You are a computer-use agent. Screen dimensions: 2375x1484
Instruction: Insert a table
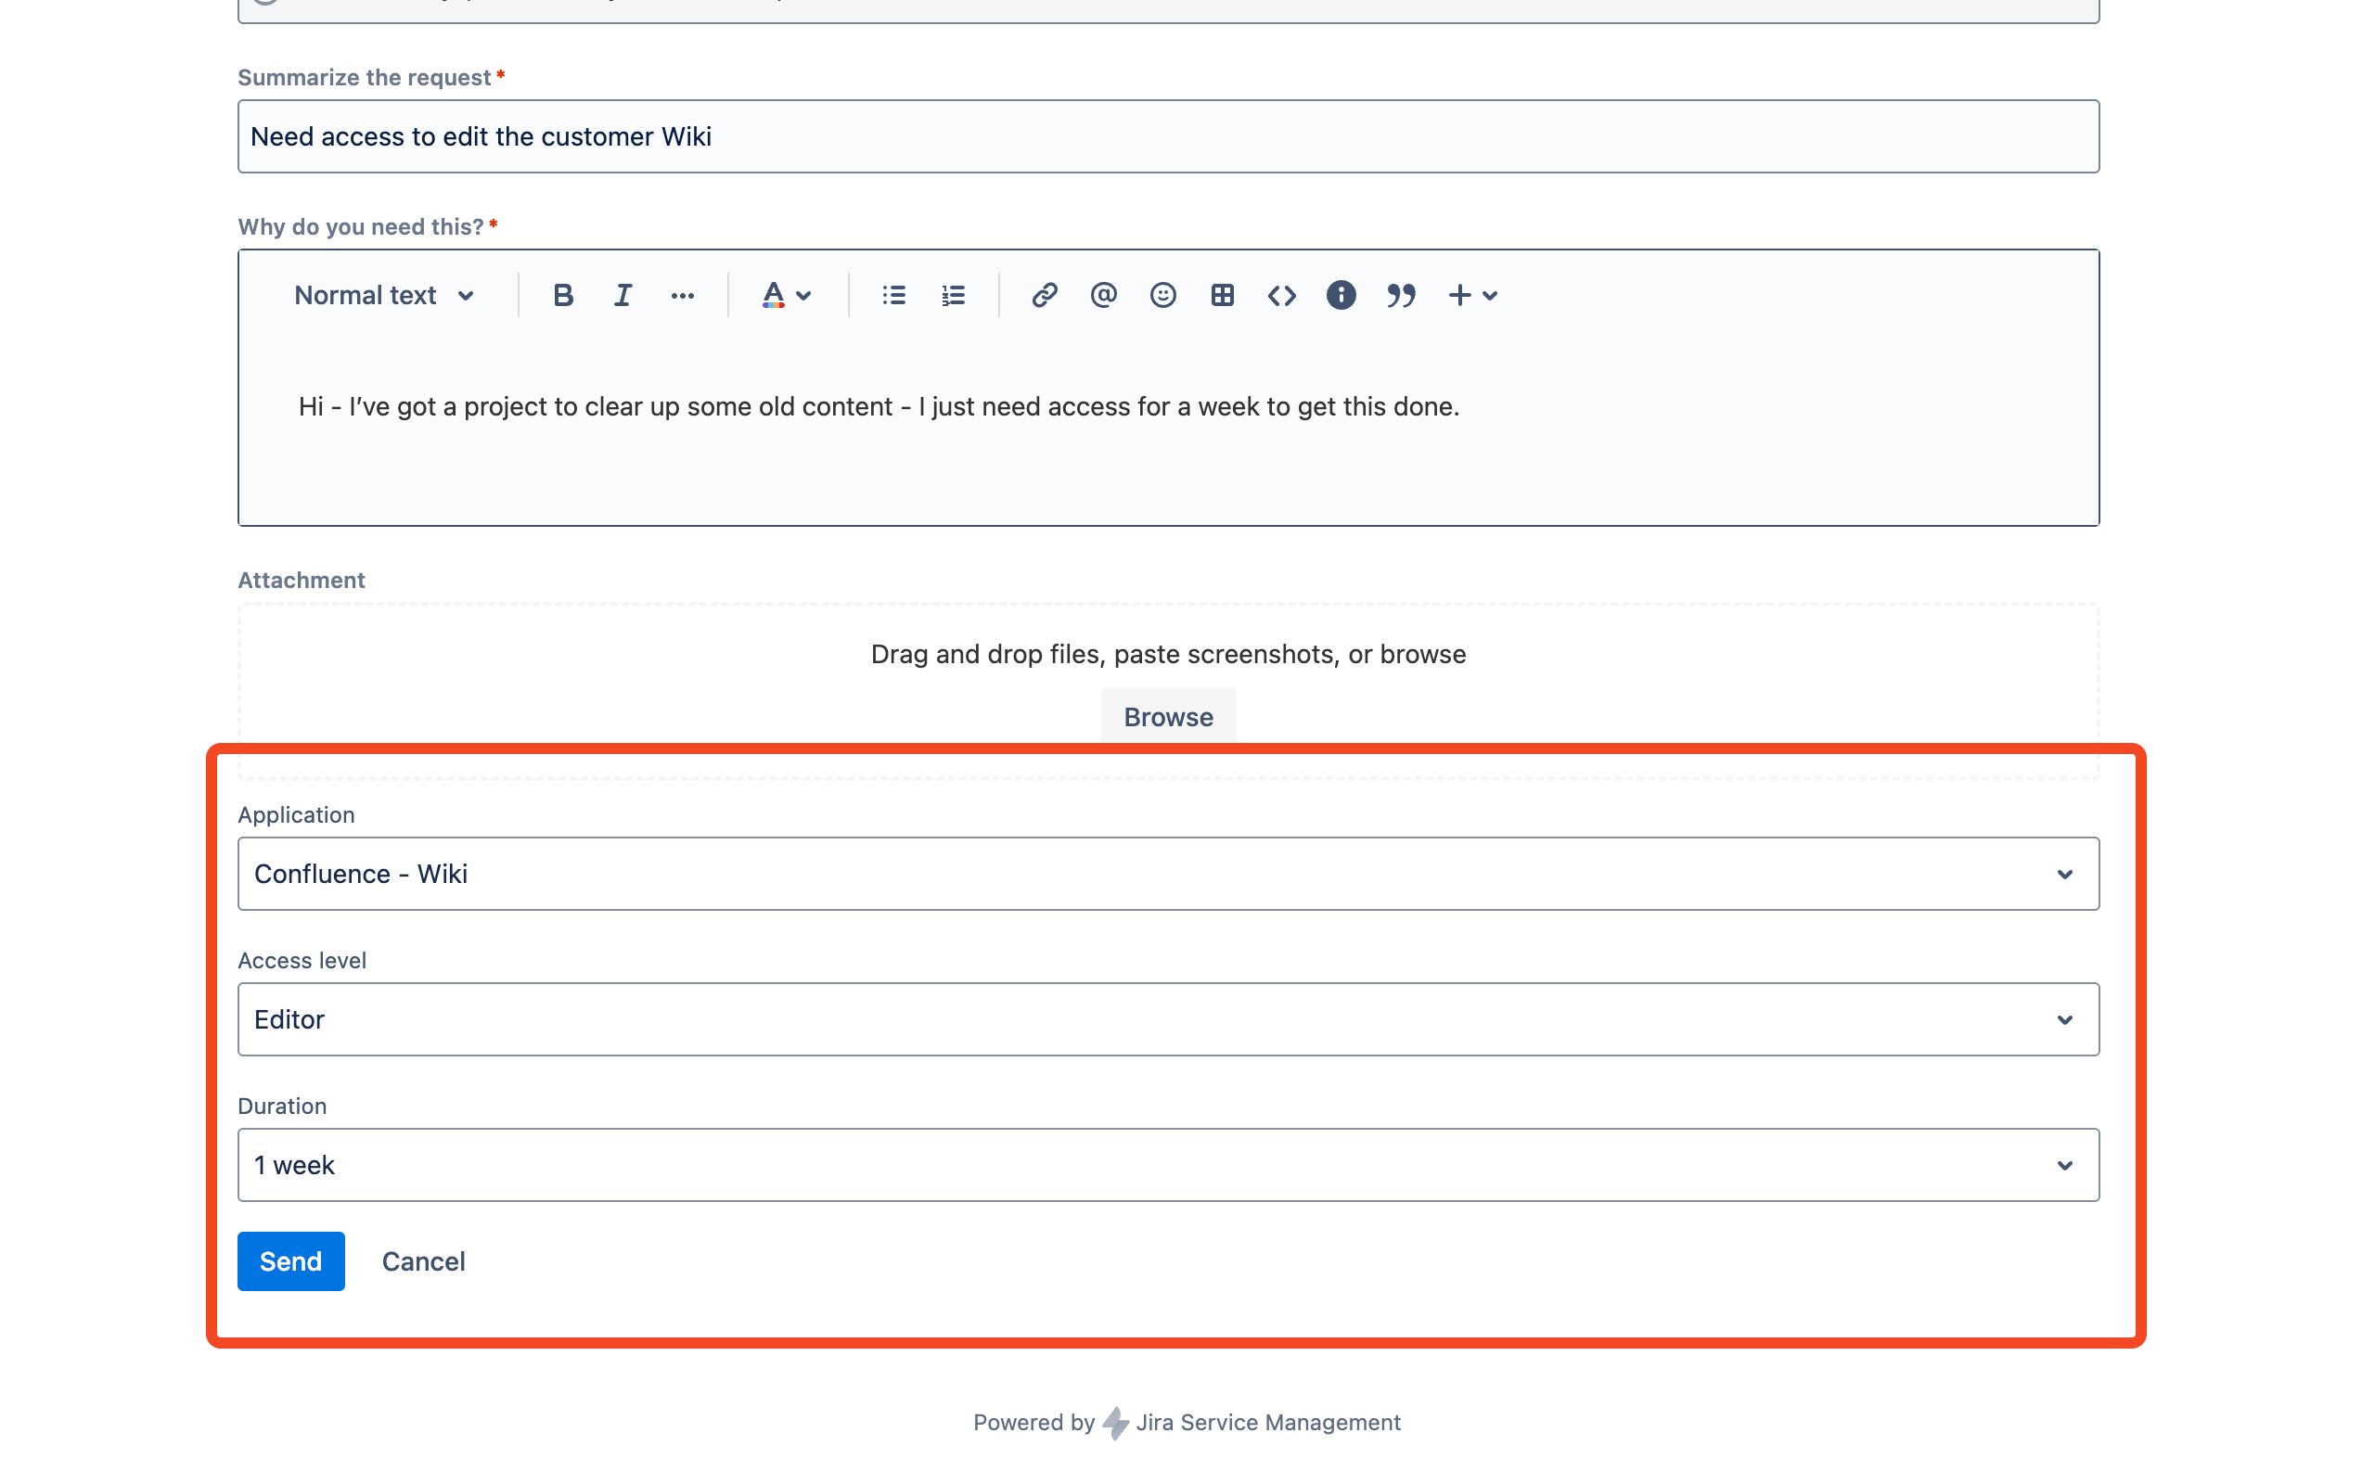[x=1222, y=296]
